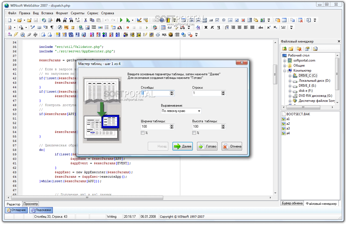The image size is (346, 225).
Task: Switch to the Буфер обмена tab
Action: (292, 203)
